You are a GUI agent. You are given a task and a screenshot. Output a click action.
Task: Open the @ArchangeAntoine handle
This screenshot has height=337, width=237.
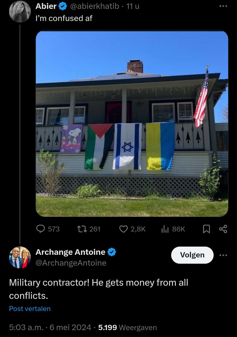pos(71,263)
